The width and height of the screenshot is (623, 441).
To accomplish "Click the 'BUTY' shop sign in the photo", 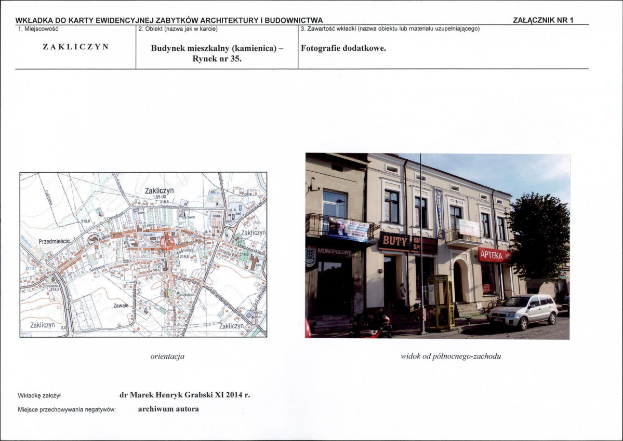I will pyautogui.click(x=394, y=242).
